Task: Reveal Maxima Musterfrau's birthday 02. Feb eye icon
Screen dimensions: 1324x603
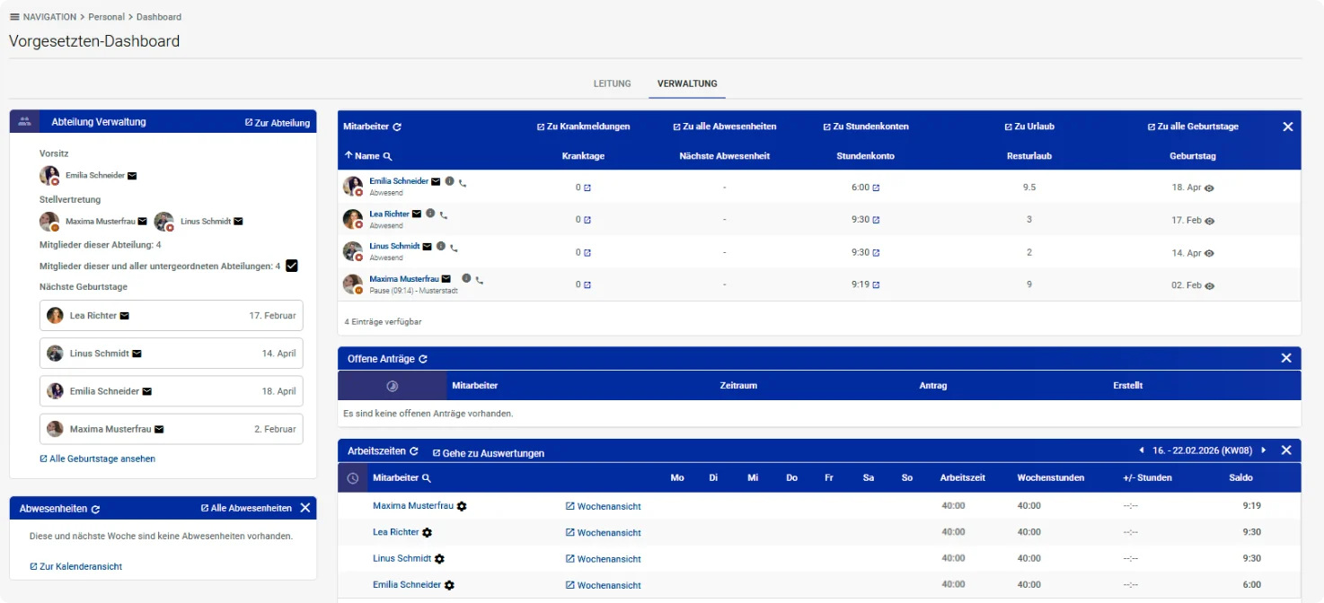Action: click(1210, 285)
